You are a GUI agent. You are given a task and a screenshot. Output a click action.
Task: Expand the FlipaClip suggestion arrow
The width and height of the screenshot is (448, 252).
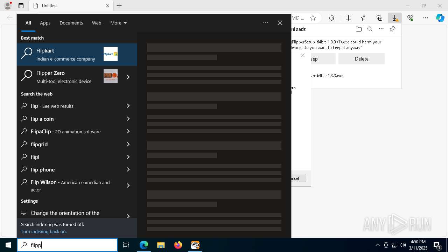pos(128,131)
